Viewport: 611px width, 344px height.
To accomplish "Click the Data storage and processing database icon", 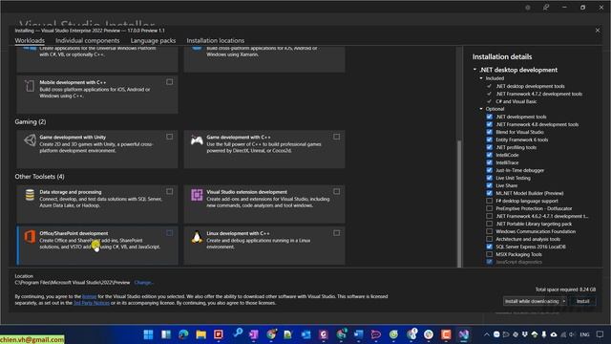I will pos(30,195).
